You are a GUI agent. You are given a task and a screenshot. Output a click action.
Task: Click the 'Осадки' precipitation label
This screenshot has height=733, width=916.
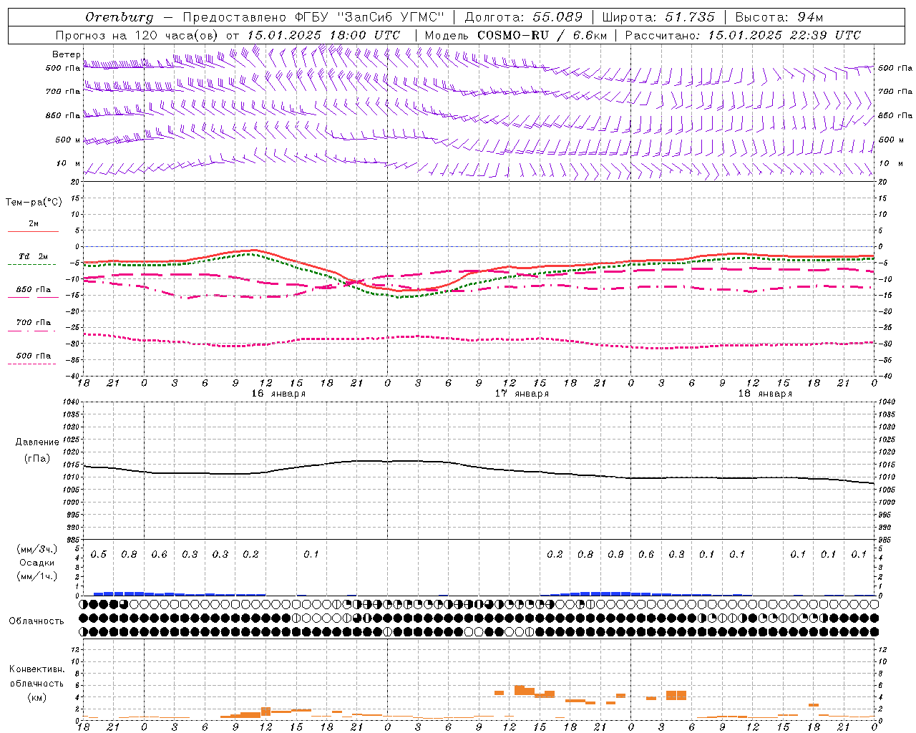pos(37,563)
